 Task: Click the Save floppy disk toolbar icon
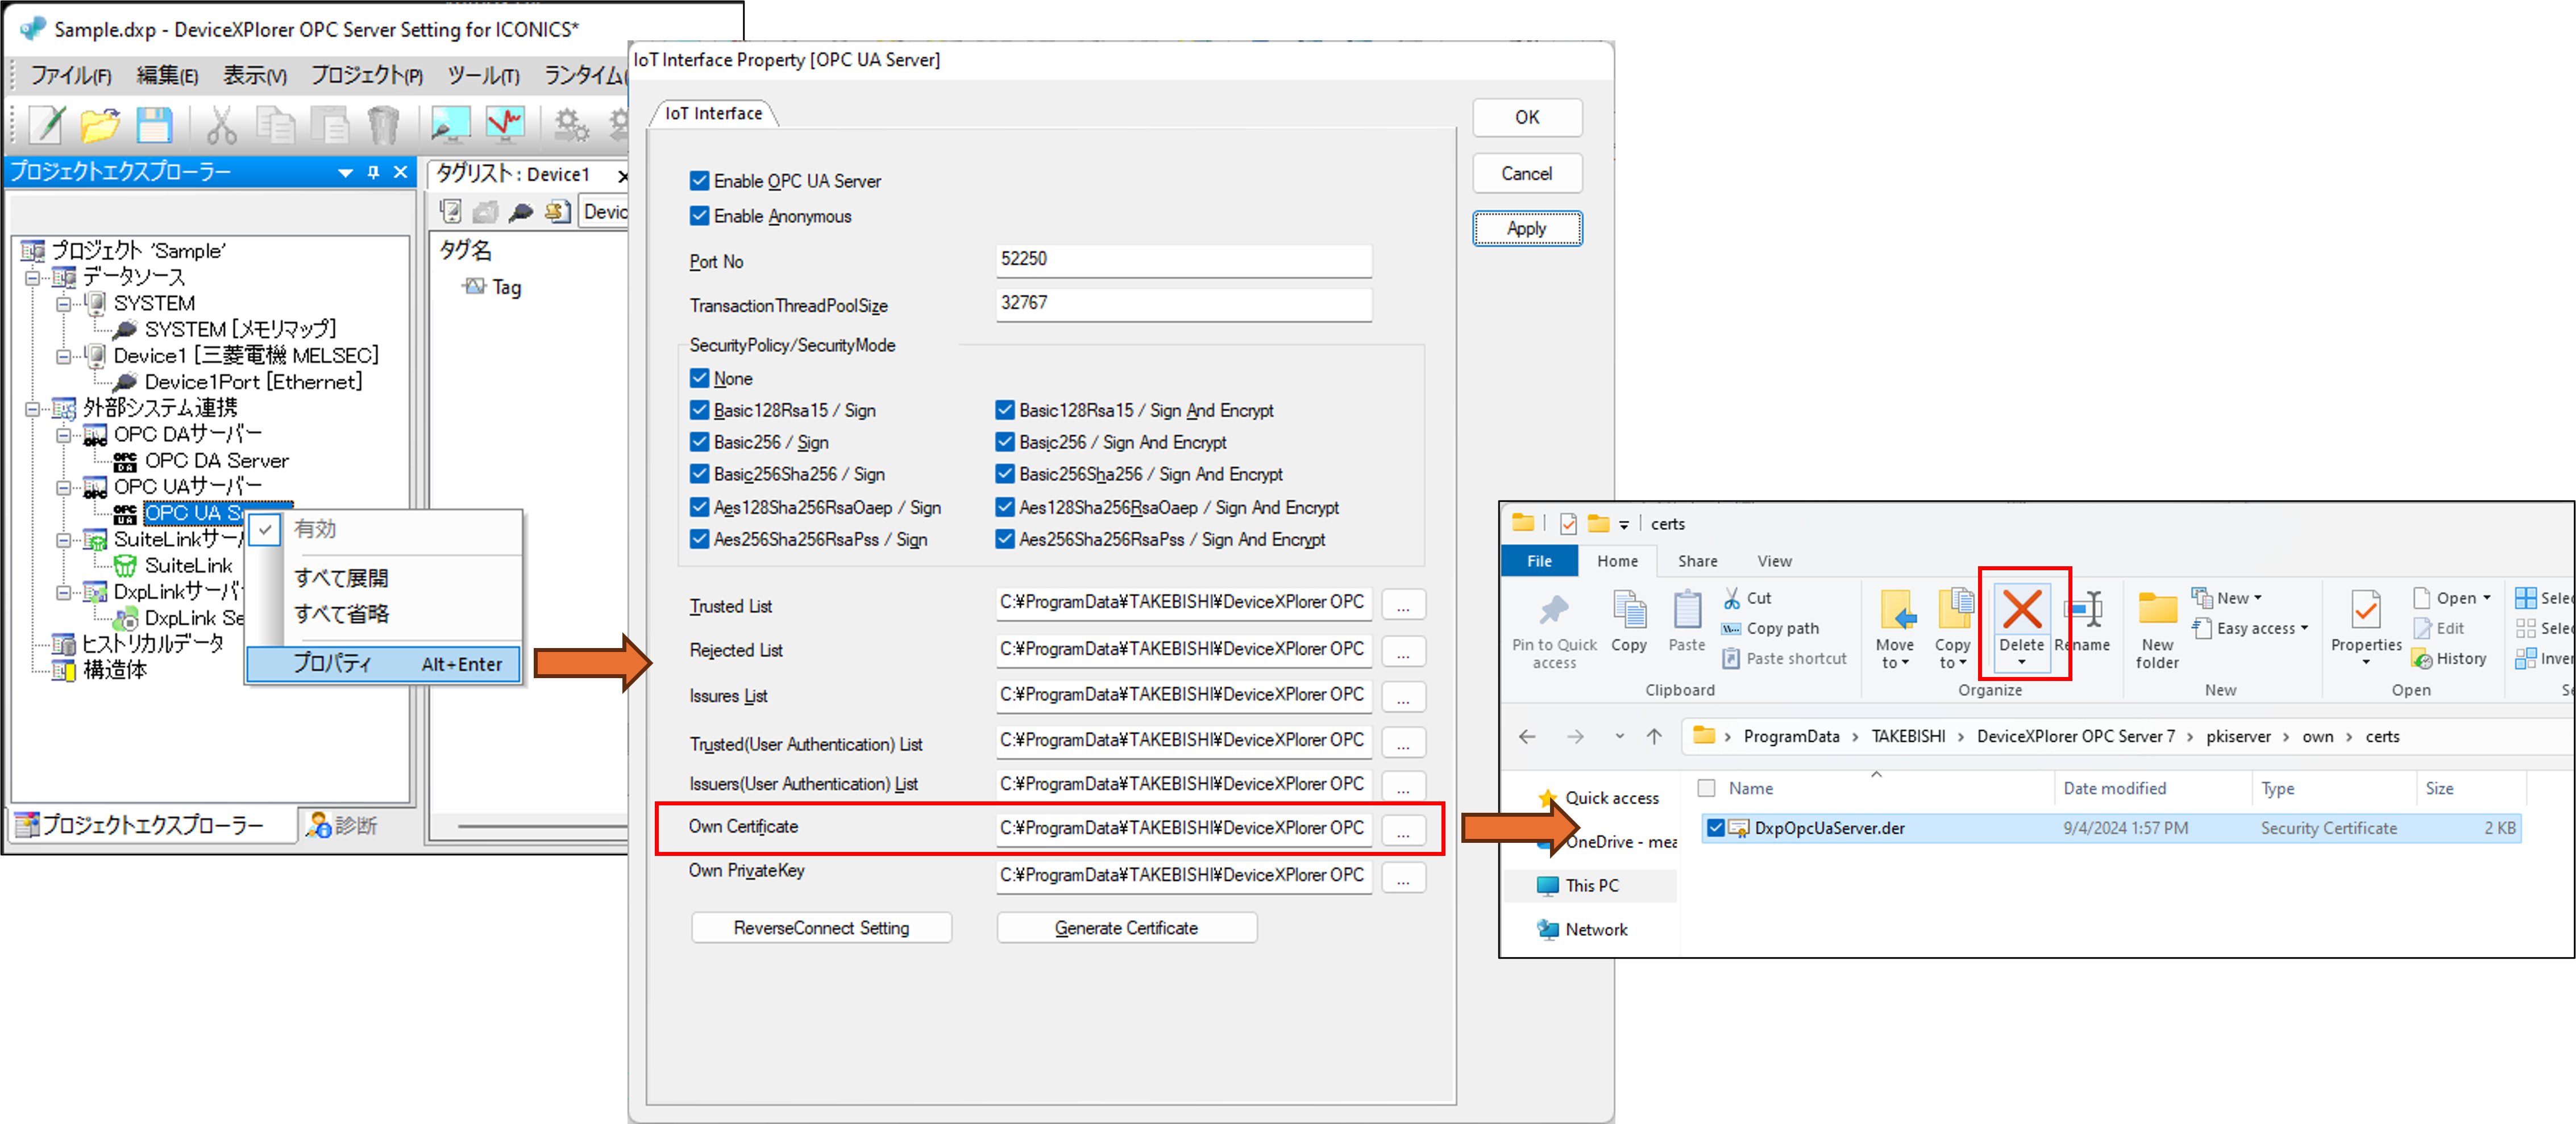pyautogui.click(x=154, y=125)
